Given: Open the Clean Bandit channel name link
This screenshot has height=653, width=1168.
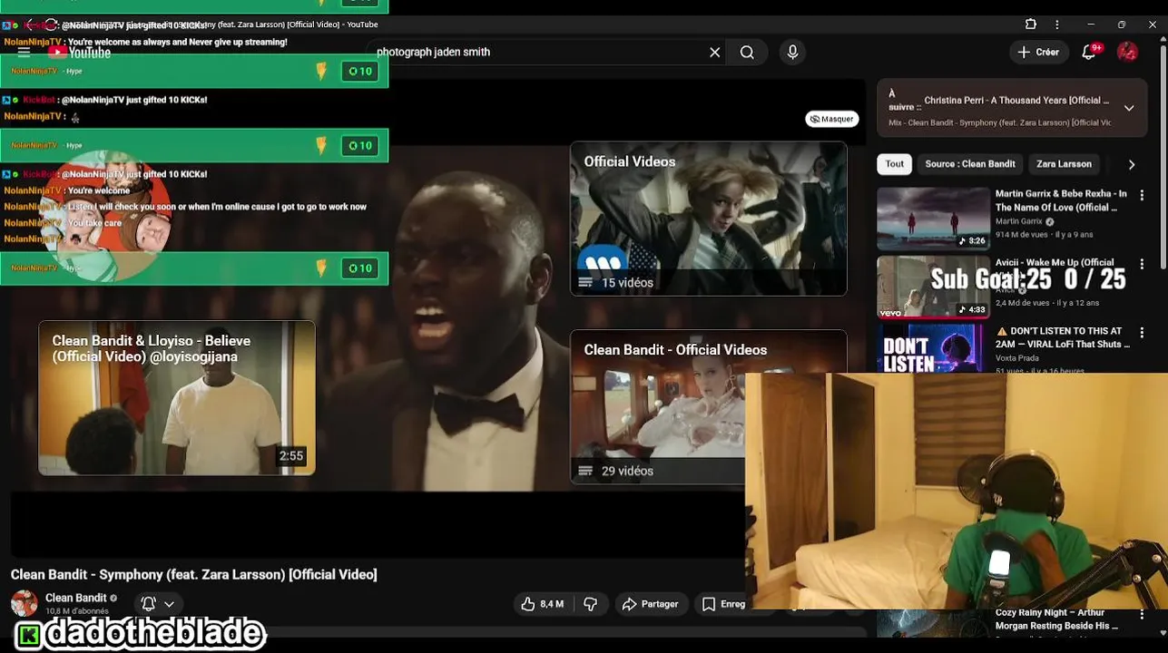Looking at the screenshot, I should (76, 598).
